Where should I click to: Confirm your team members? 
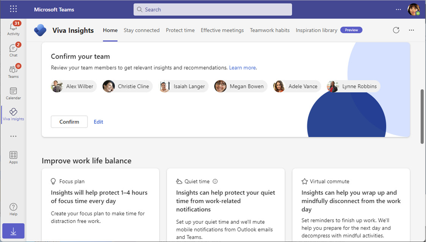coord(69,122)
